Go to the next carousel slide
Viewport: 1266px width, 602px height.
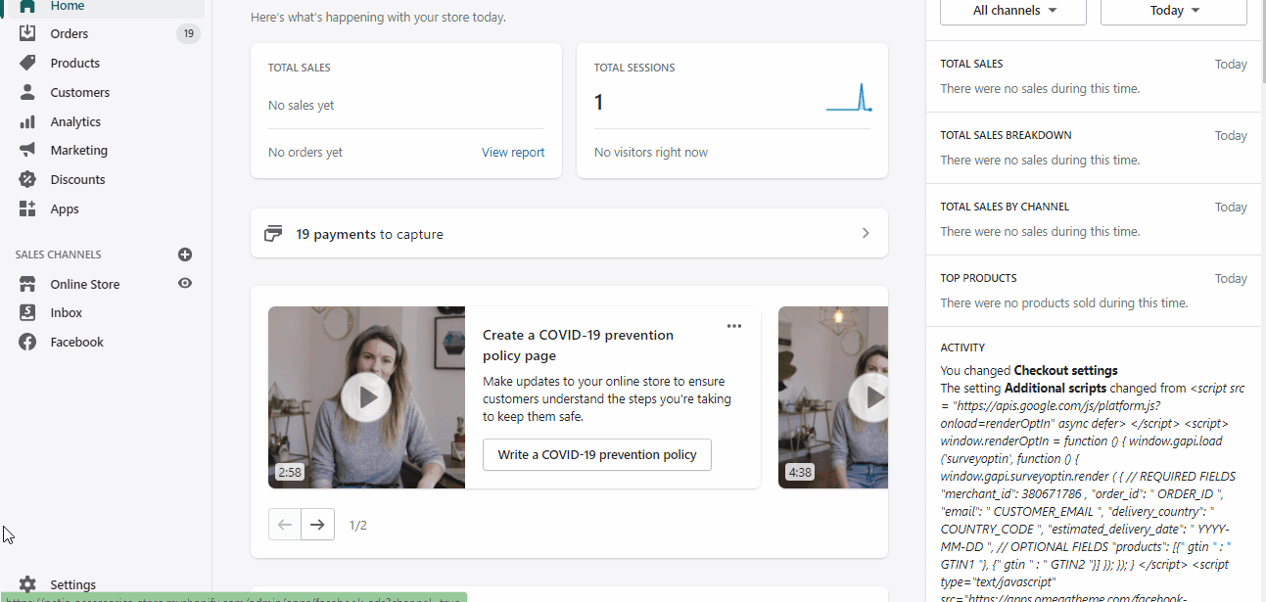318,525
